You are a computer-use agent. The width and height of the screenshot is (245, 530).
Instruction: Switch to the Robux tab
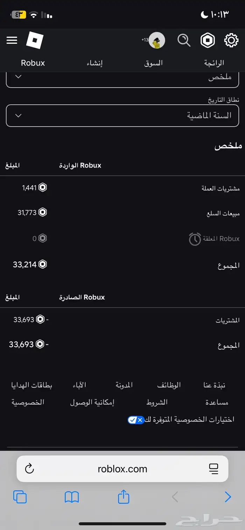pos(33,63)
